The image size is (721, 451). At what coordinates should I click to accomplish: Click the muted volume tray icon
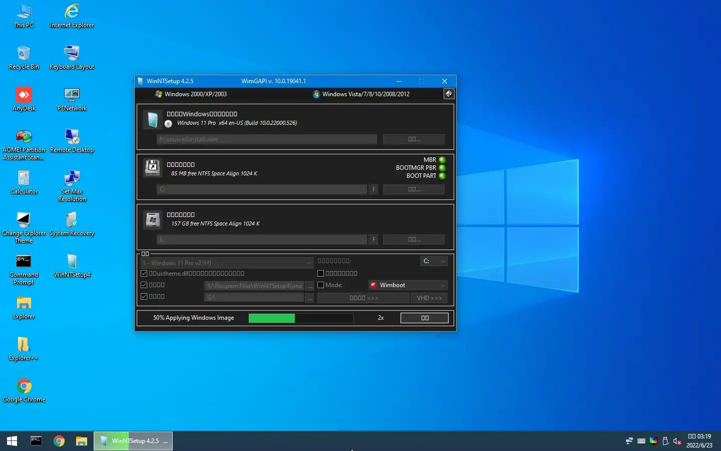tap(677, 441)
